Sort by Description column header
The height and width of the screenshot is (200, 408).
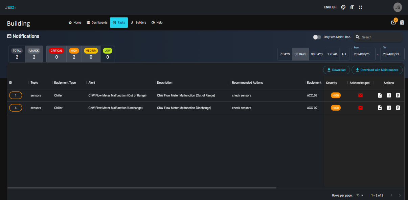[165, 83]
